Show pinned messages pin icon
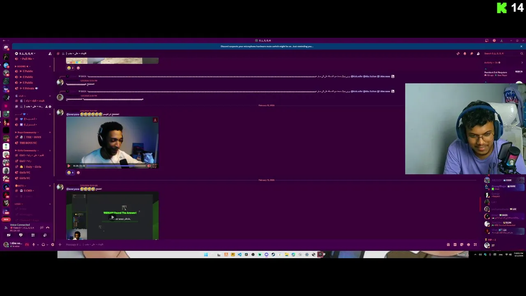Viewport: 526px width, 296px height. click(x=471, y=53)
